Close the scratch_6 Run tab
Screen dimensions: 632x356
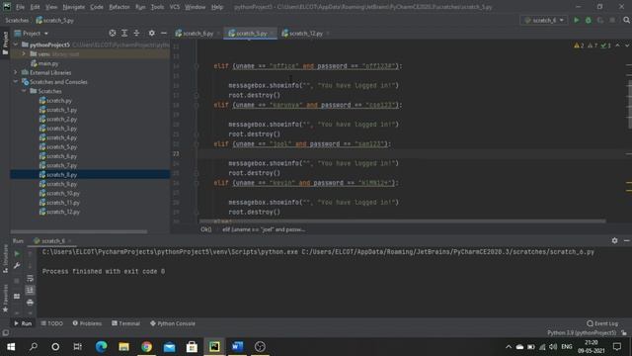[69, 241]
